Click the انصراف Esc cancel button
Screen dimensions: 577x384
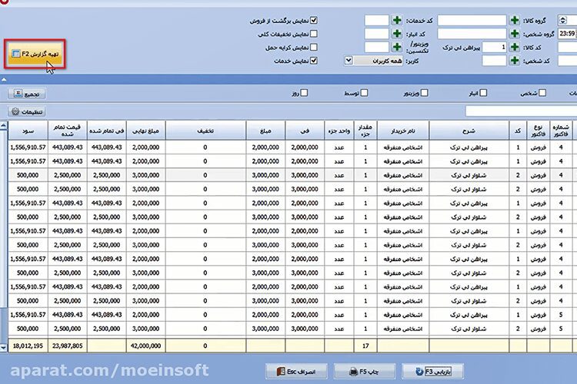296,372
